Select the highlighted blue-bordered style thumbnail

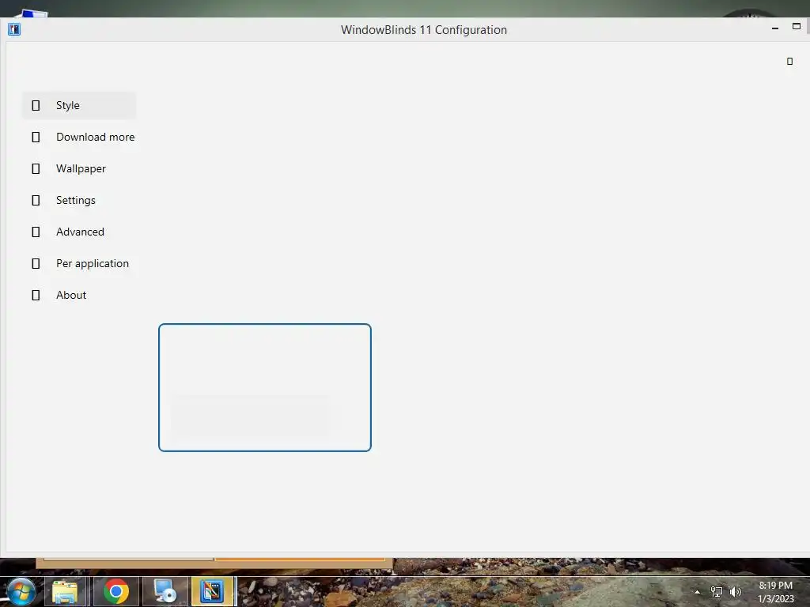(x=264, y=387)
